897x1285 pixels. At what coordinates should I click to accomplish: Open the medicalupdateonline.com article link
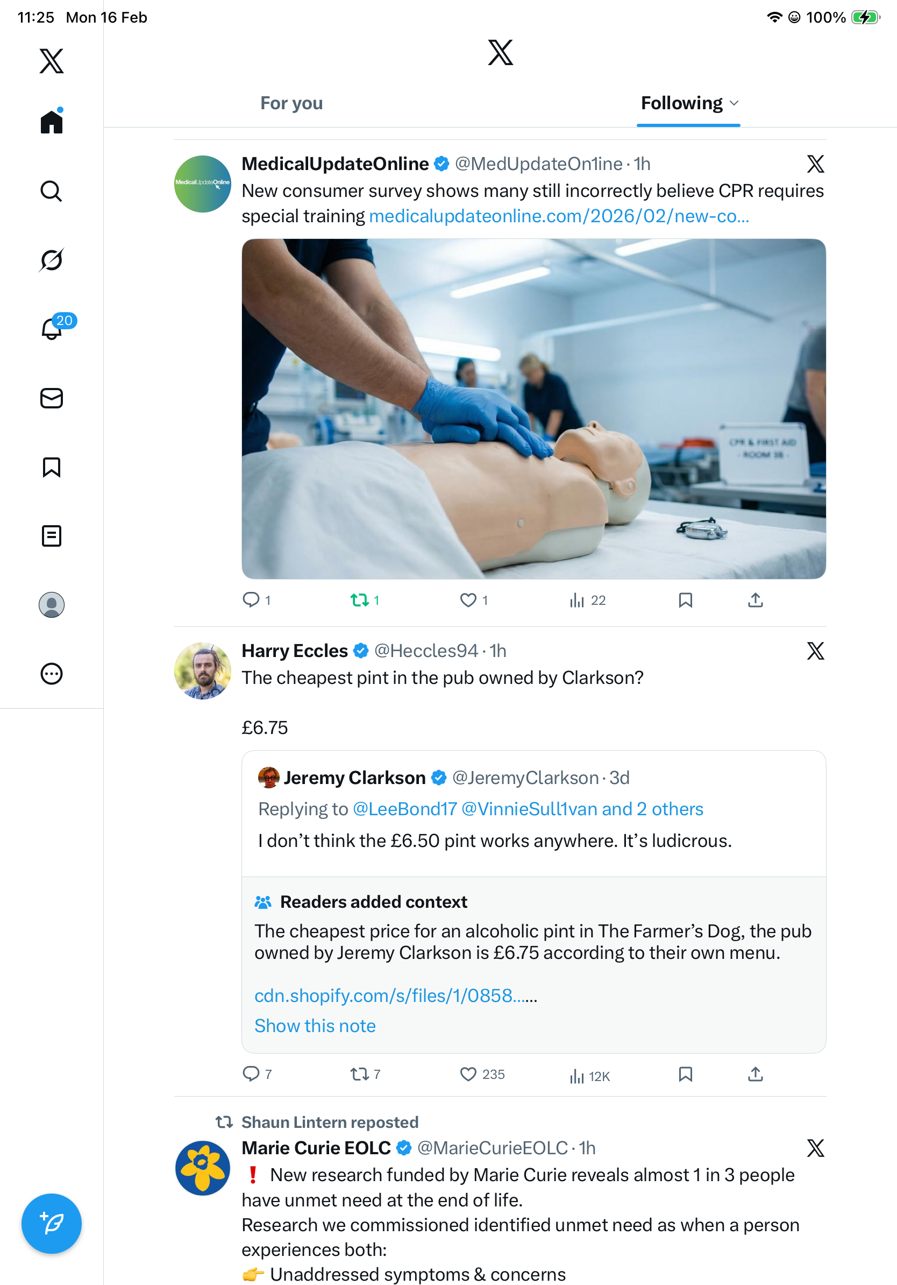click(x=559, y=216)
